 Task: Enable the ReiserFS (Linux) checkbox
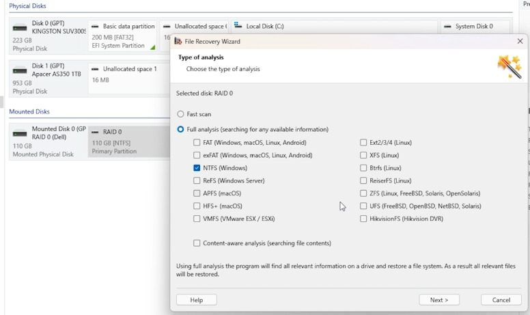(x=363, y=180)
